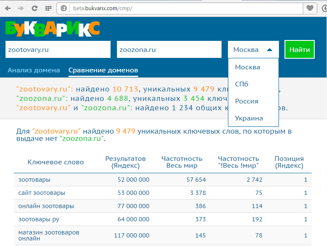The height and width of the screenshot is (246, 327).
Task: Click the Частотность Весь мир column header
Action: [182, 162]
